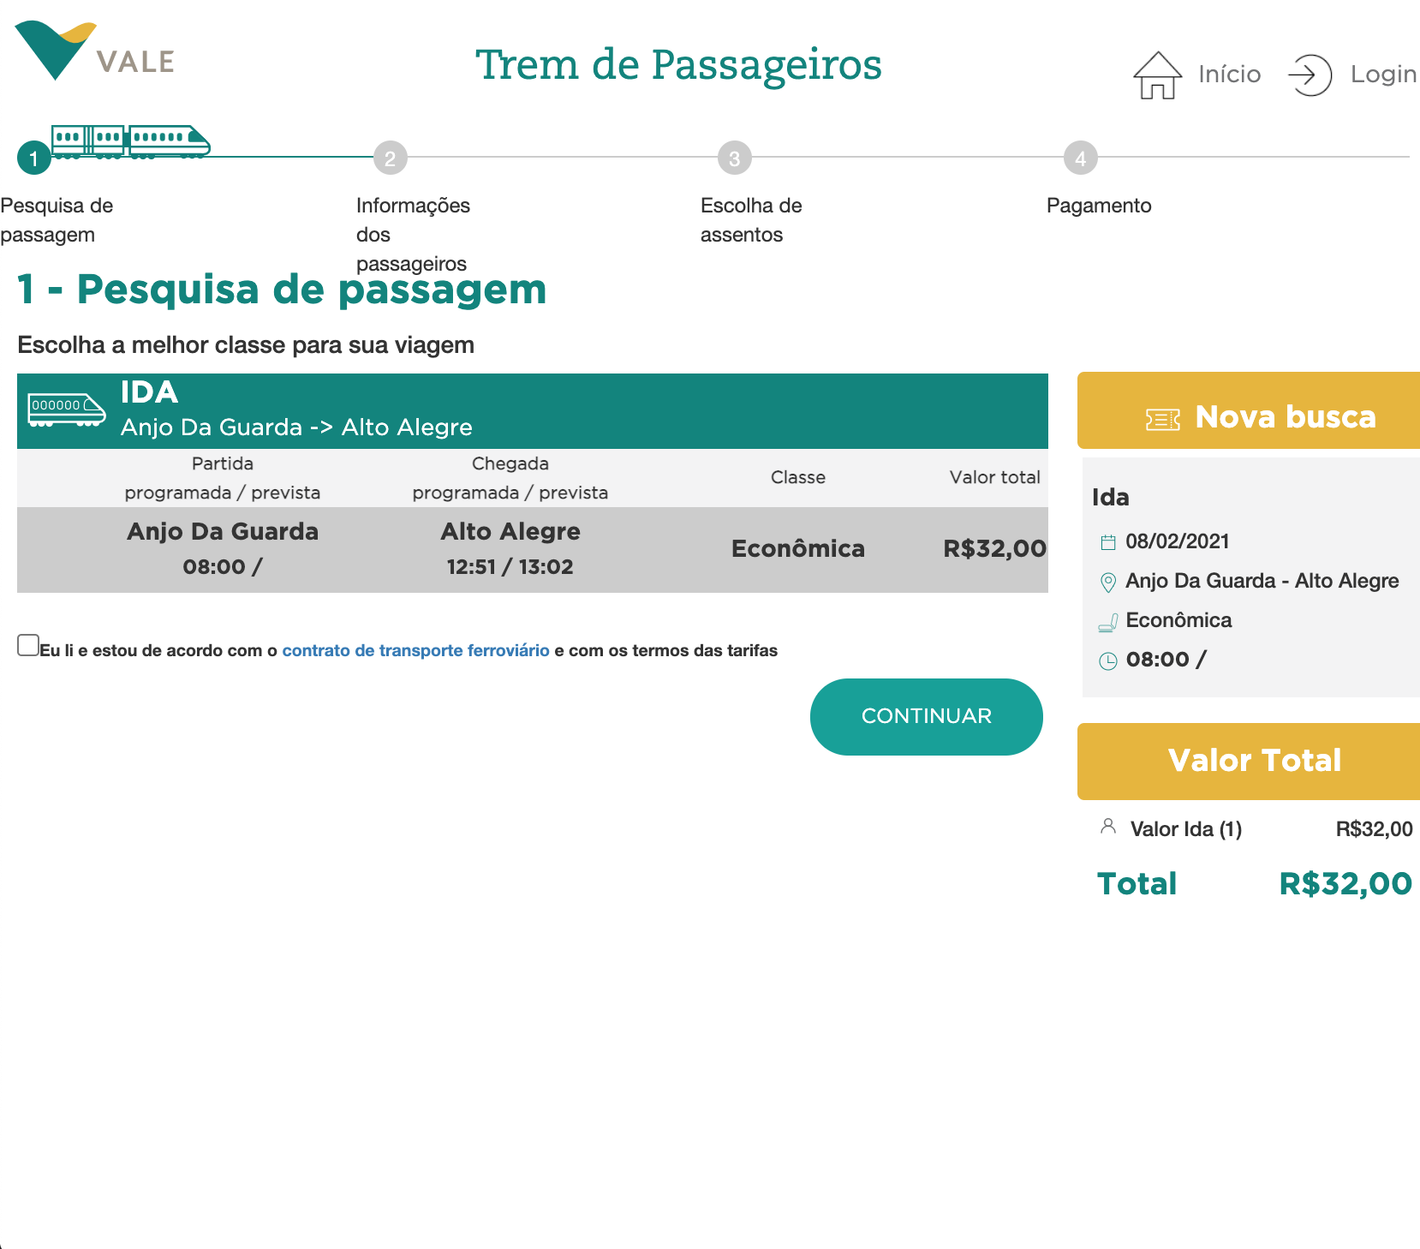Click the train icon in the IDA header

pos(67,410)
